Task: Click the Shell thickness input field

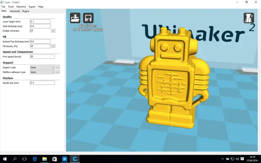Action: coord(40,26)
